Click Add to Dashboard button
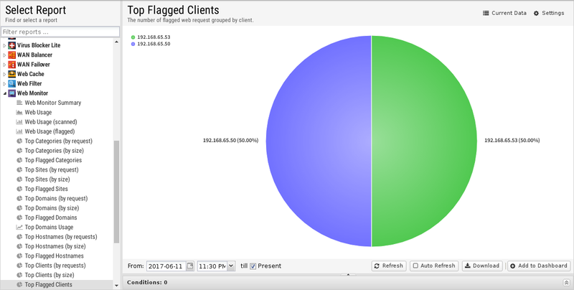 click(538, 266)
